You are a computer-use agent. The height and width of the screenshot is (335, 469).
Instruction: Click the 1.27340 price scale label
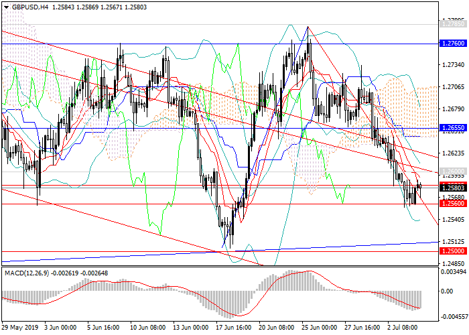[452, 65]
